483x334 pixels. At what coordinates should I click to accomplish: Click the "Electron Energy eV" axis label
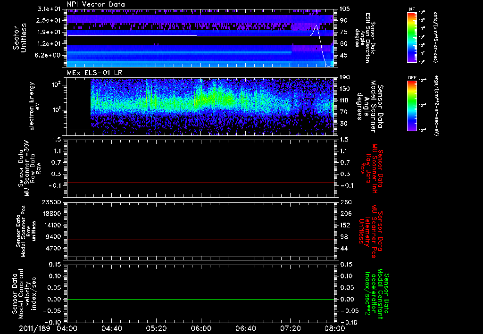pyautogui.click(x=33, y=106)
